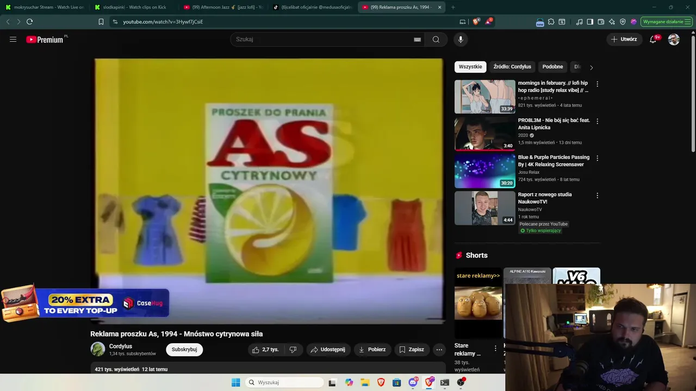The width and height of the screenshot is (696, 391).
Task: Open options for Stare reklamy Short
Action: (495, 348)
